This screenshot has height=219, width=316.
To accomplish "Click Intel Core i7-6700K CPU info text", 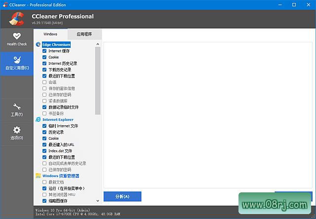I will 78,214.
